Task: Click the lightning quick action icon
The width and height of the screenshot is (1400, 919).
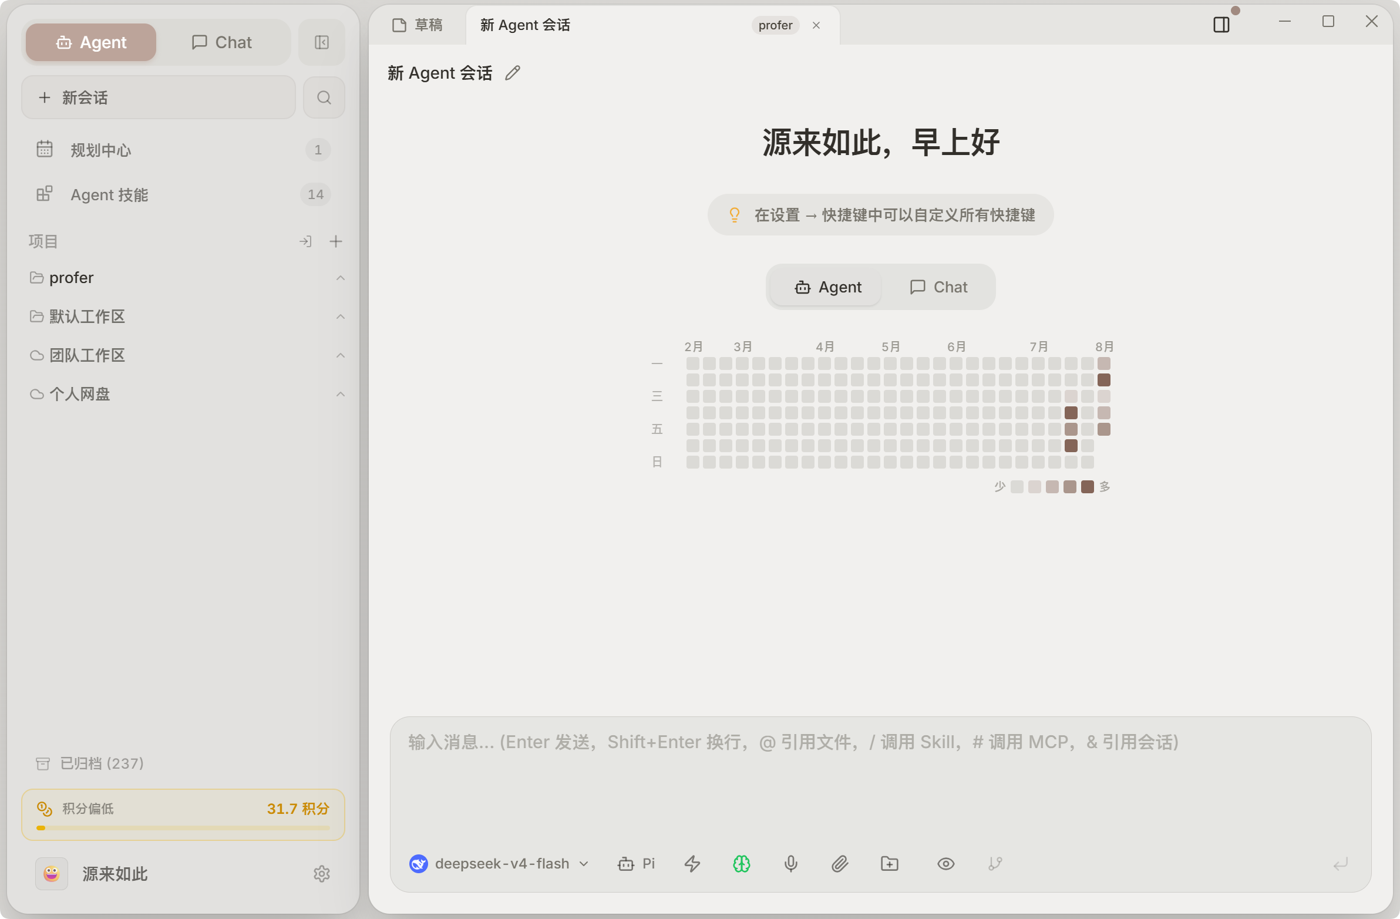Action: (692, 864)
